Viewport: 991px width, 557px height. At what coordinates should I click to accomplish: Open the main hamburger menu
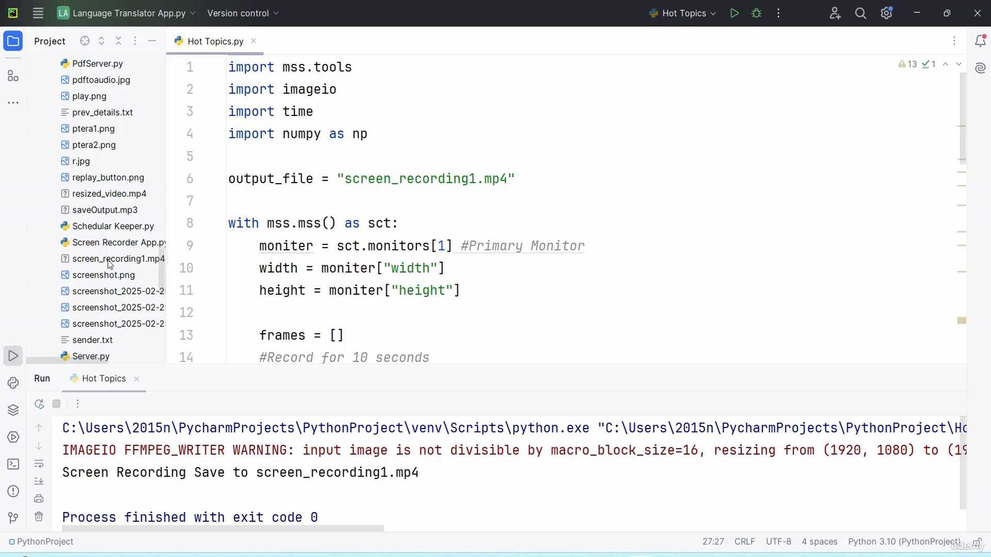tap(38, 13)
